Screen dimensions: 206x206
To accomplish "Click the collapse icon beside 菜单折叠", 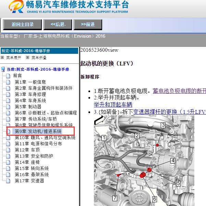I will pos(27,57).
